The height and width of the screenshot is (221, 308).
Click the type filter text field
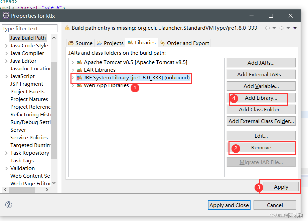(29, 28)
